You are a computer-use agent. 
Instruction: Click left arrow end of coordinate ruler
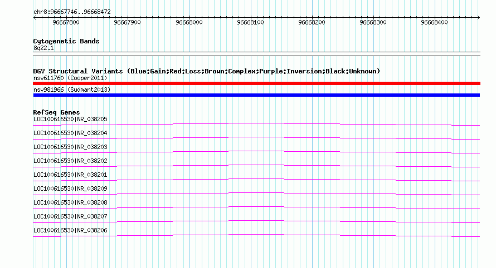point(35,18)
